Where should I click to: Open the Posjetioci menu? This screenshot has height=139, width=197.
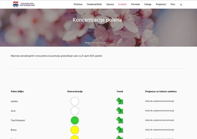click(x=161, y=4)
